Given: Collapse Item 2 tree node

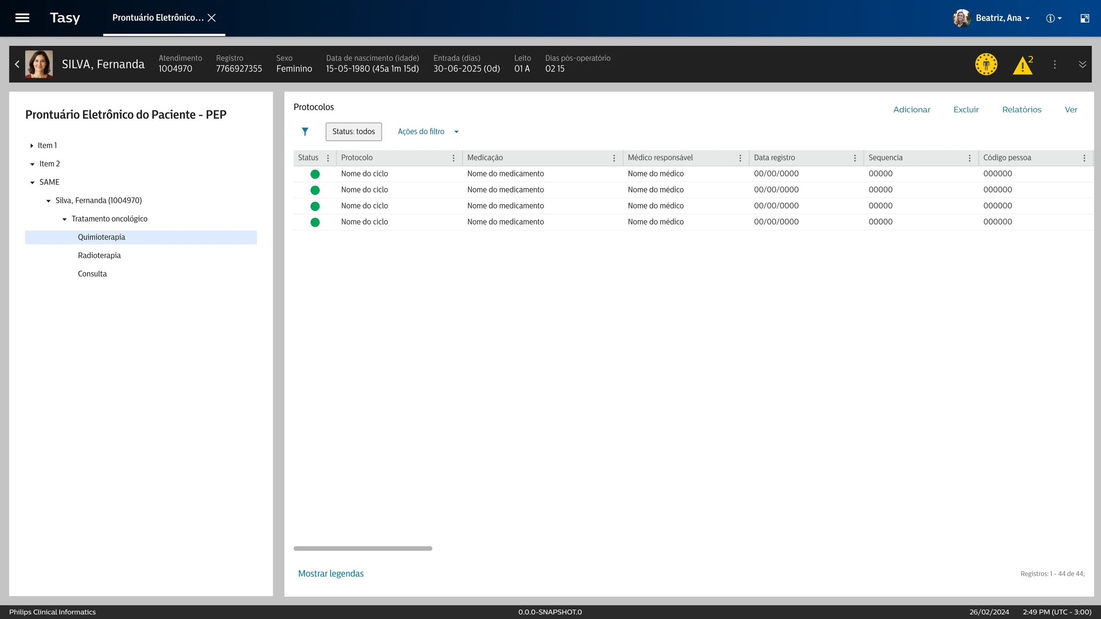Looking at the screenshot, I should click(32, 164).
